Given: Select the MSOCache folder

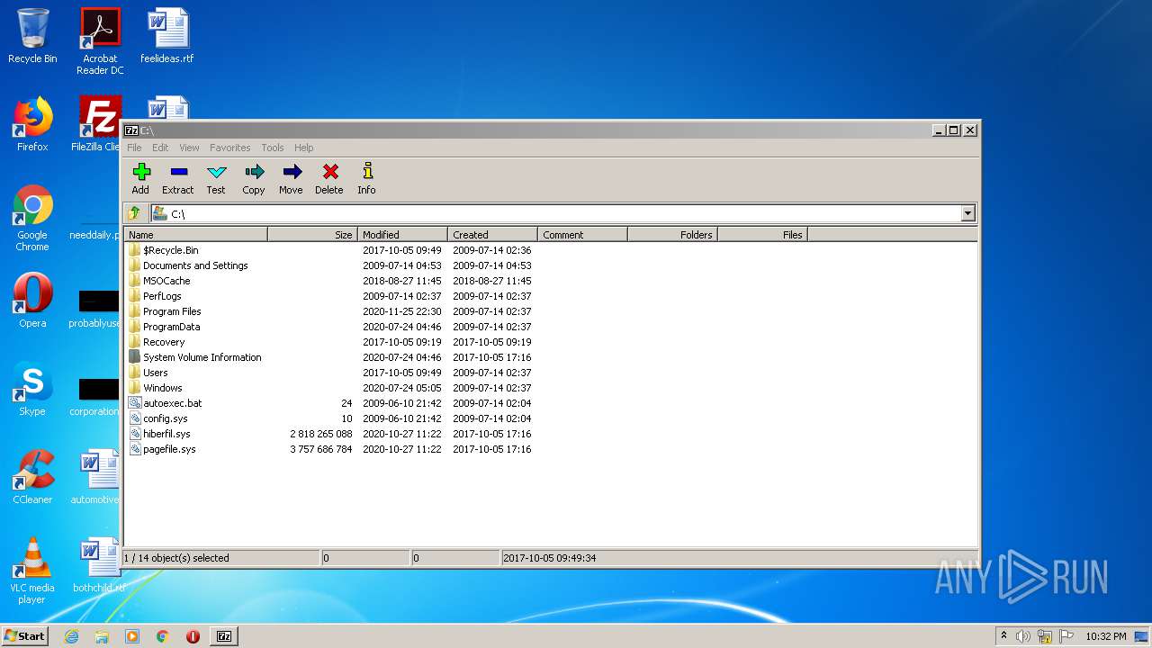Looking at the screenshot, I should [166, 281].
